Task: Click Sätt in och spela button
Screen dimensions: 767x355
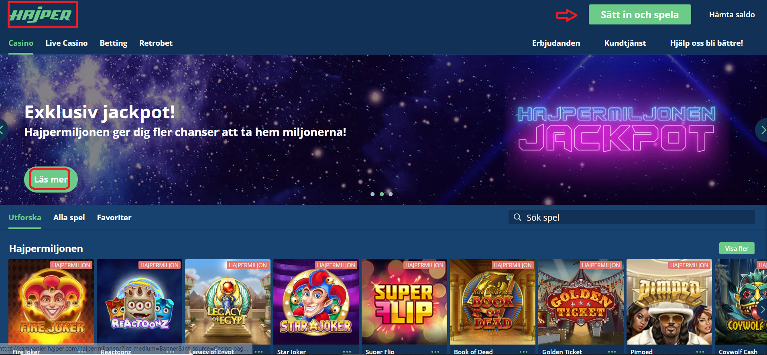Action: pos(640,14)
